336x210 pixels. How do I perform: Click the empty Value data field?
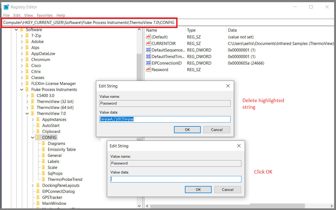click(176, 179)
